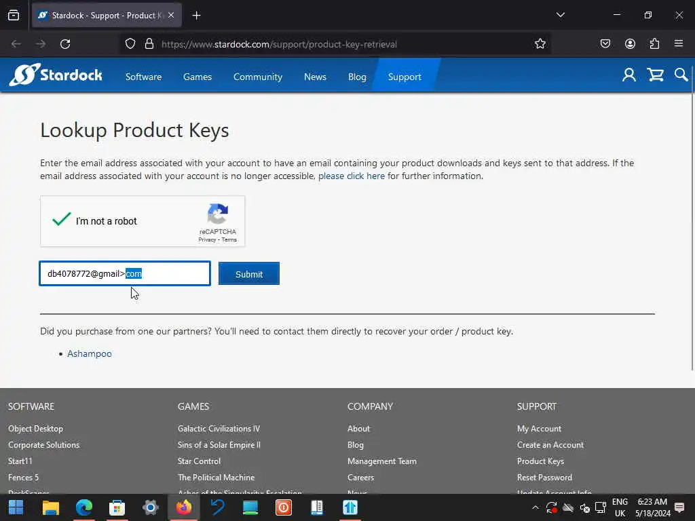This screenshot has height=521, width=695.
Task: Open the extensions puzzle icon
Action: pos(654,44)
